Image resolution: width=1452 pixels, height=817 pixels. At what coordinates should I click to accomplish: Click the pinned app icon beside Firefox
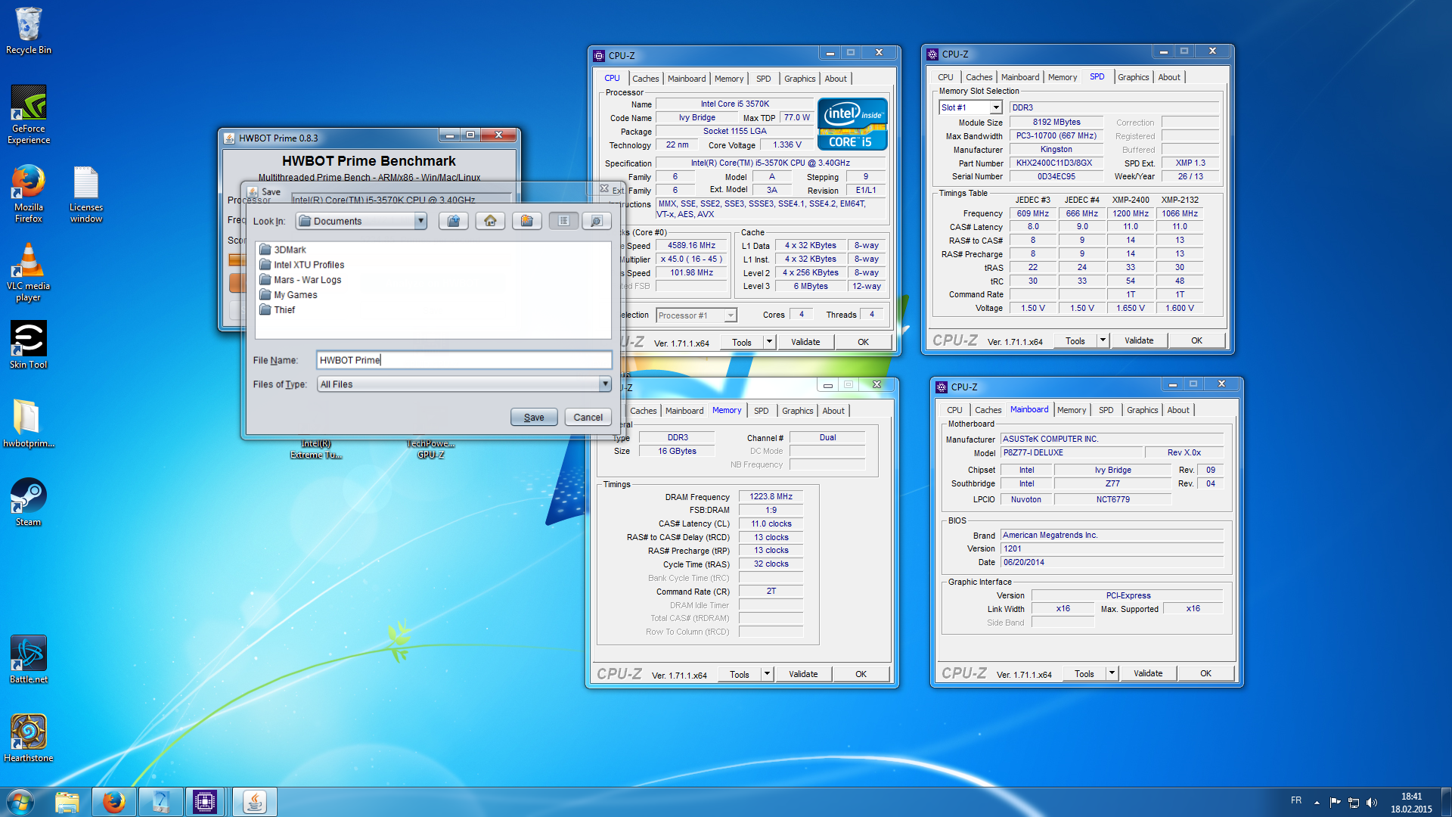tap(161, 802)
